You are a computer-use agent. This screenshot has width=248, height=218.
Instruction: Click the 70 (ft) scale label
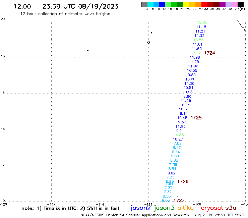point(240,9)
